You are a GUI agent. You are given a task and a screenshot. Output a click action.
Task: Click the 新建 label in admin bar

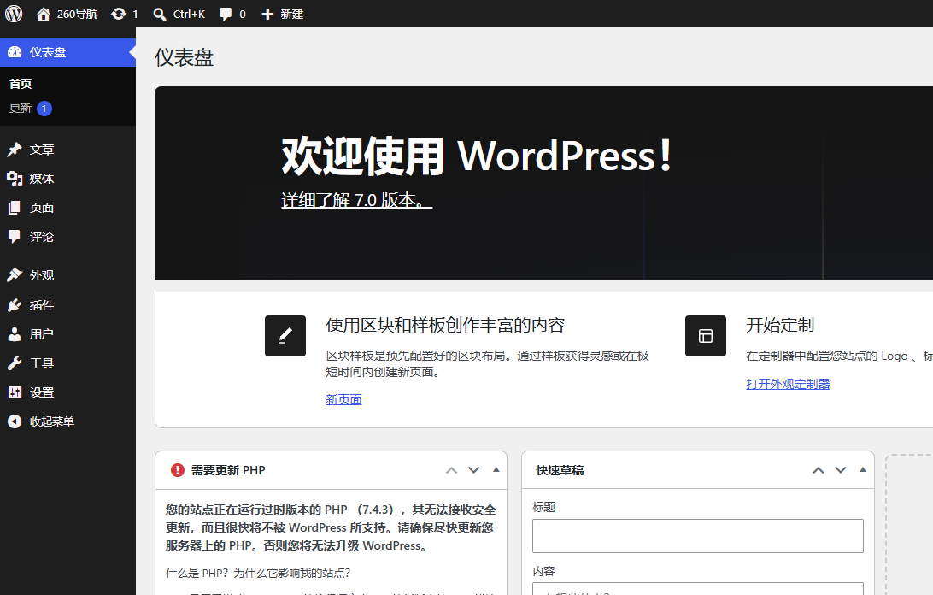292,15
